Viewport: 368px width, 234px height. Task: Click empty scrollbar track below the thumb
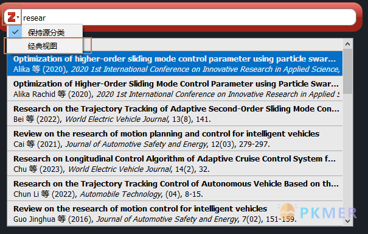[x=347, y=155]
